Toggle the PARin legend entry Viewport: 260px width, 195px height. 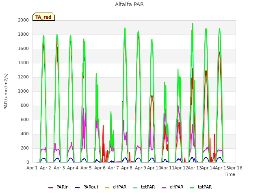point(58,187)
